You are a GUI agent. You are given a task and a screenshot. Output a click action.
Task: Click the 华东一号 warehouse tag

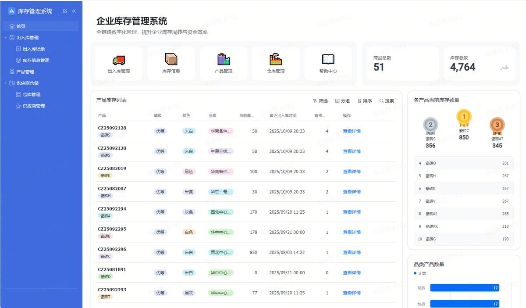[x=221, y=192]
